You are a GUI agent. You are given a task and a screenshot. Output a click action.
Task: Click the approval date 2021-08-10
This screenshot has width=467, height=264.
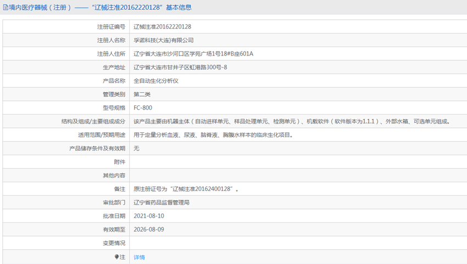click(148, 216)
